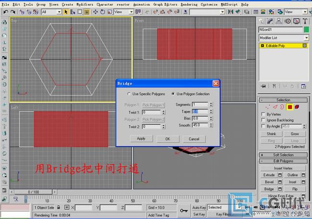Screen dimensions: 312x219
Task: Click the Align tool icon
Action: [x=238, y=12]
